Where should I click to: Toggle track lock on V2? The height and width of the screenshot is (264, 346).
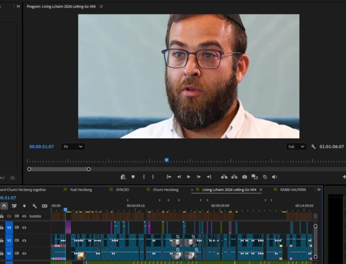[1, 241]
